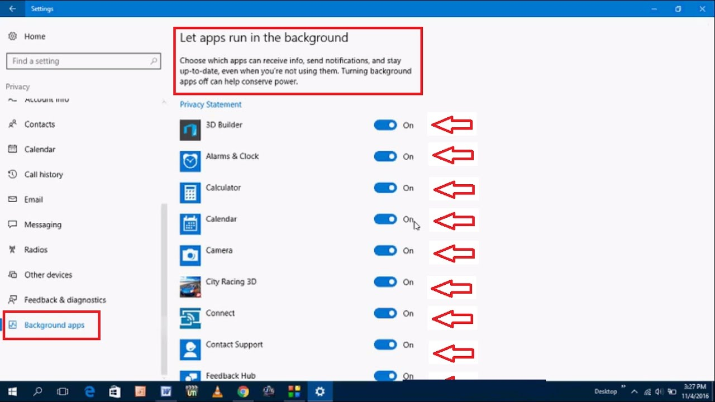The image size is (715, 402).
Task: Disable City Racing 3D background switch
Action: click(385, 282)
